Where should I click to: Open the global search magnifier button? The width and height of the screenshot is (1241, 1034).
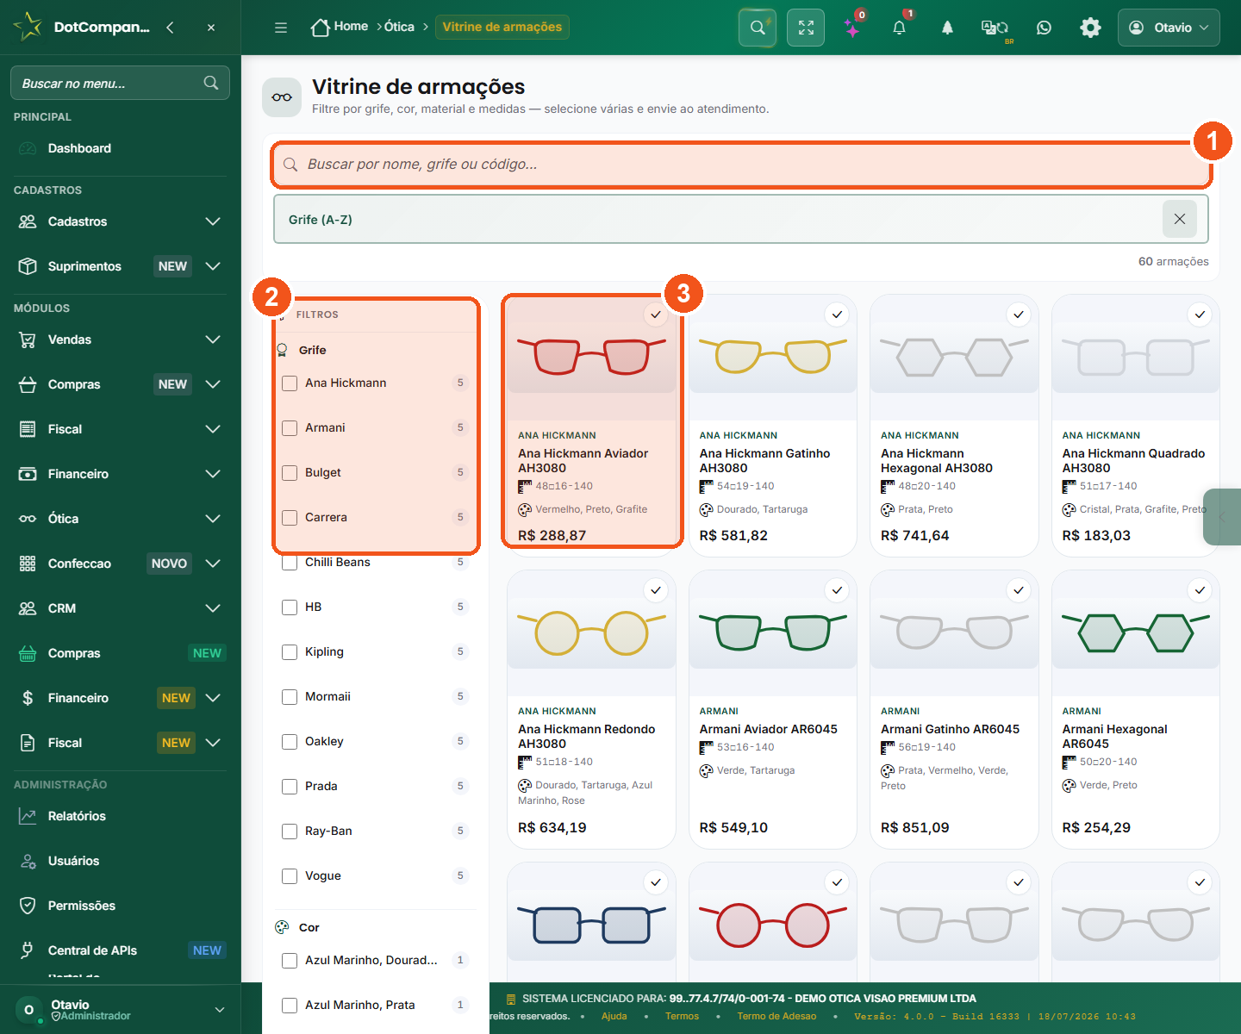(x=758, y=28)
